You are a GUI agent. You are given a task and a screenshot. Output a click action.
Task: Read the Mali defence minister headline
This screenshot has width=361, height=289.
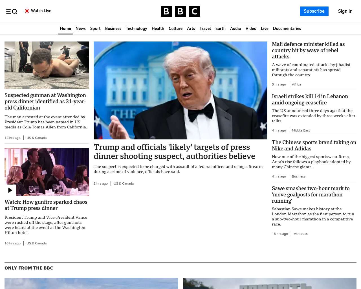pyautogui.click(x=308, y=50)
